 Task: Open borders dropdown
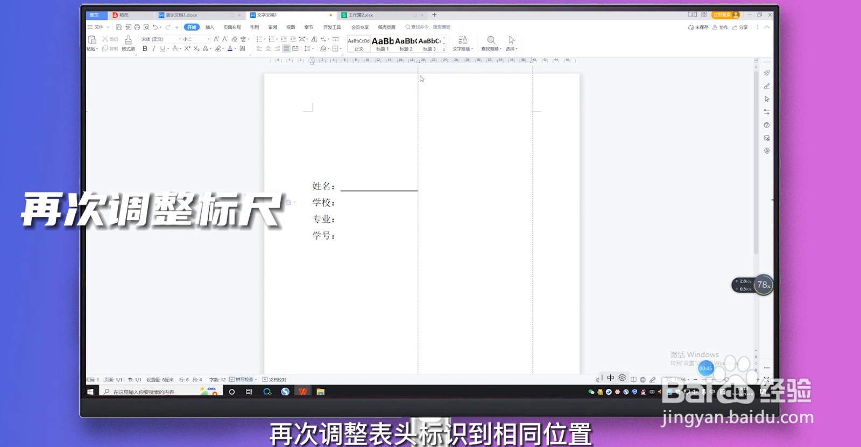click(x=341, y=48)
